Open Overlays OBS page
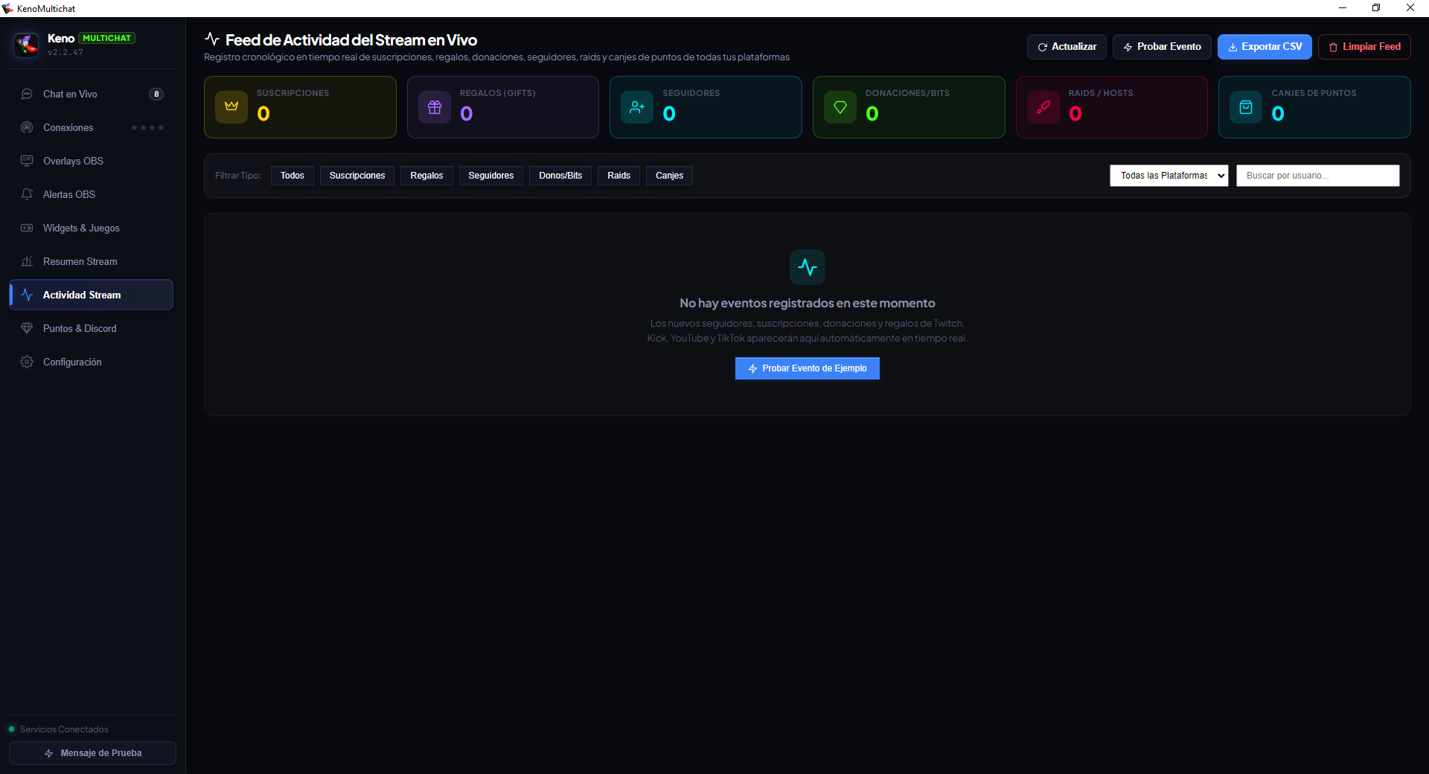 click(92, 161)
